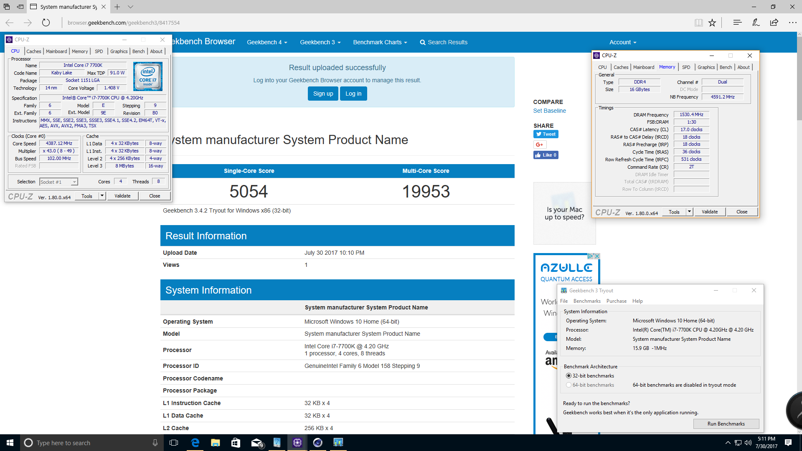The image size is (802, 451).
Task: Open Tools dropdown arrow in Memory CPU-Z window
Action: point(689,212)
